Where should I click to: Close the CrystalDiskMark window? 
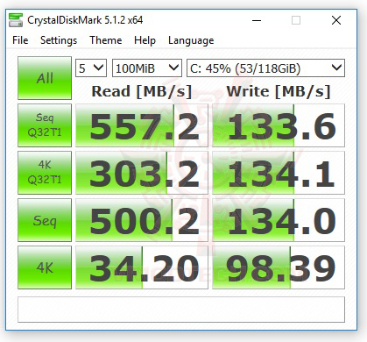click(x=336, y=20)
